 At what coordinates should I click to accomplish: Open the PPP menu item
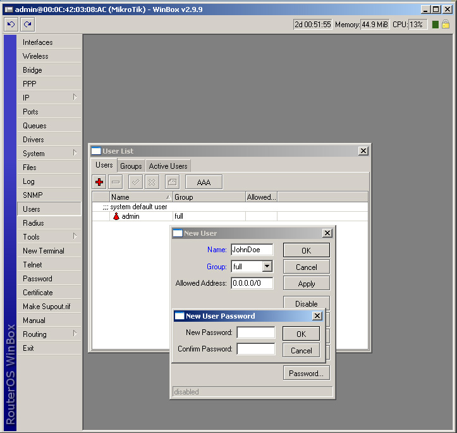49,84
